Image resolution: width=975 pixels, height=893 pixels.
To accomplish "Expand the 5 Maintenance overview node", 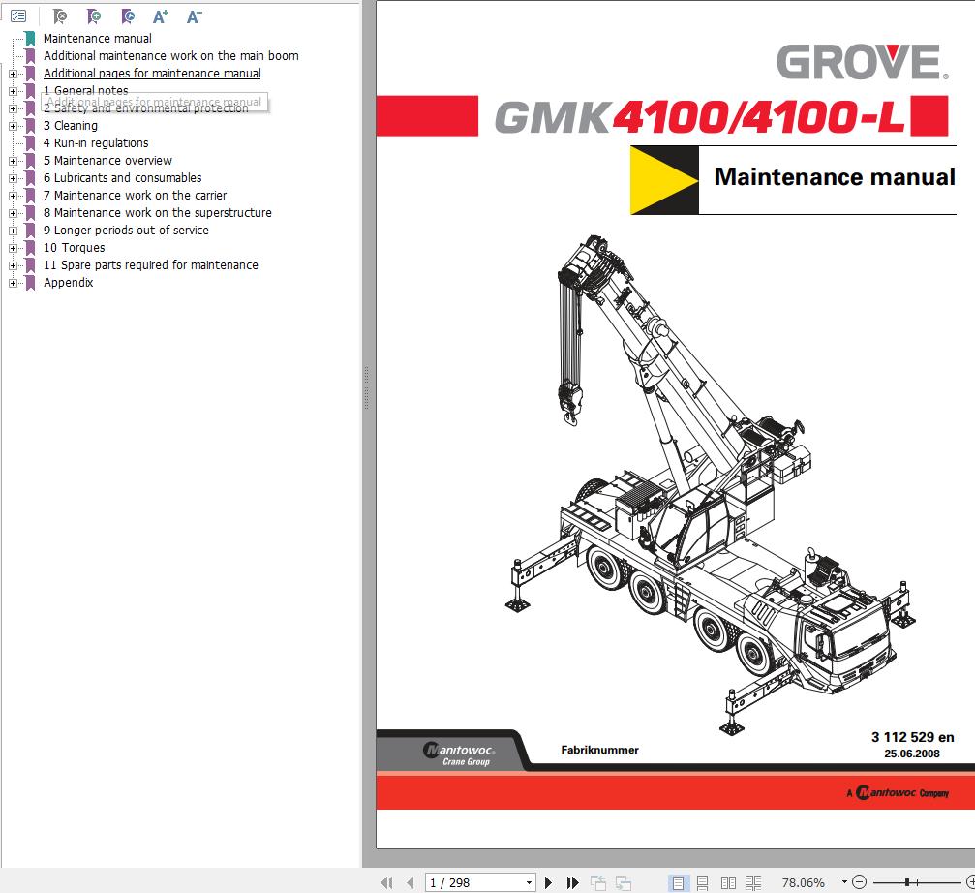I will (13, 161).
